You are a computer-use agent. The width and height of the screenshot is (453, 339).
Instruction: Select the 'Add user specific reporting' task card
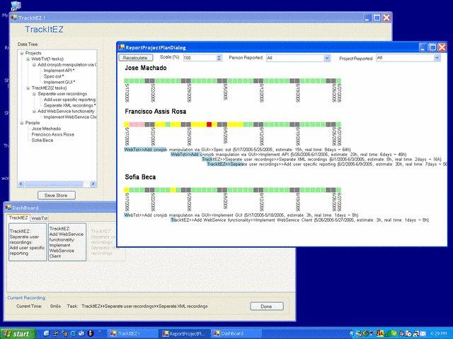[x=28, y=244]
